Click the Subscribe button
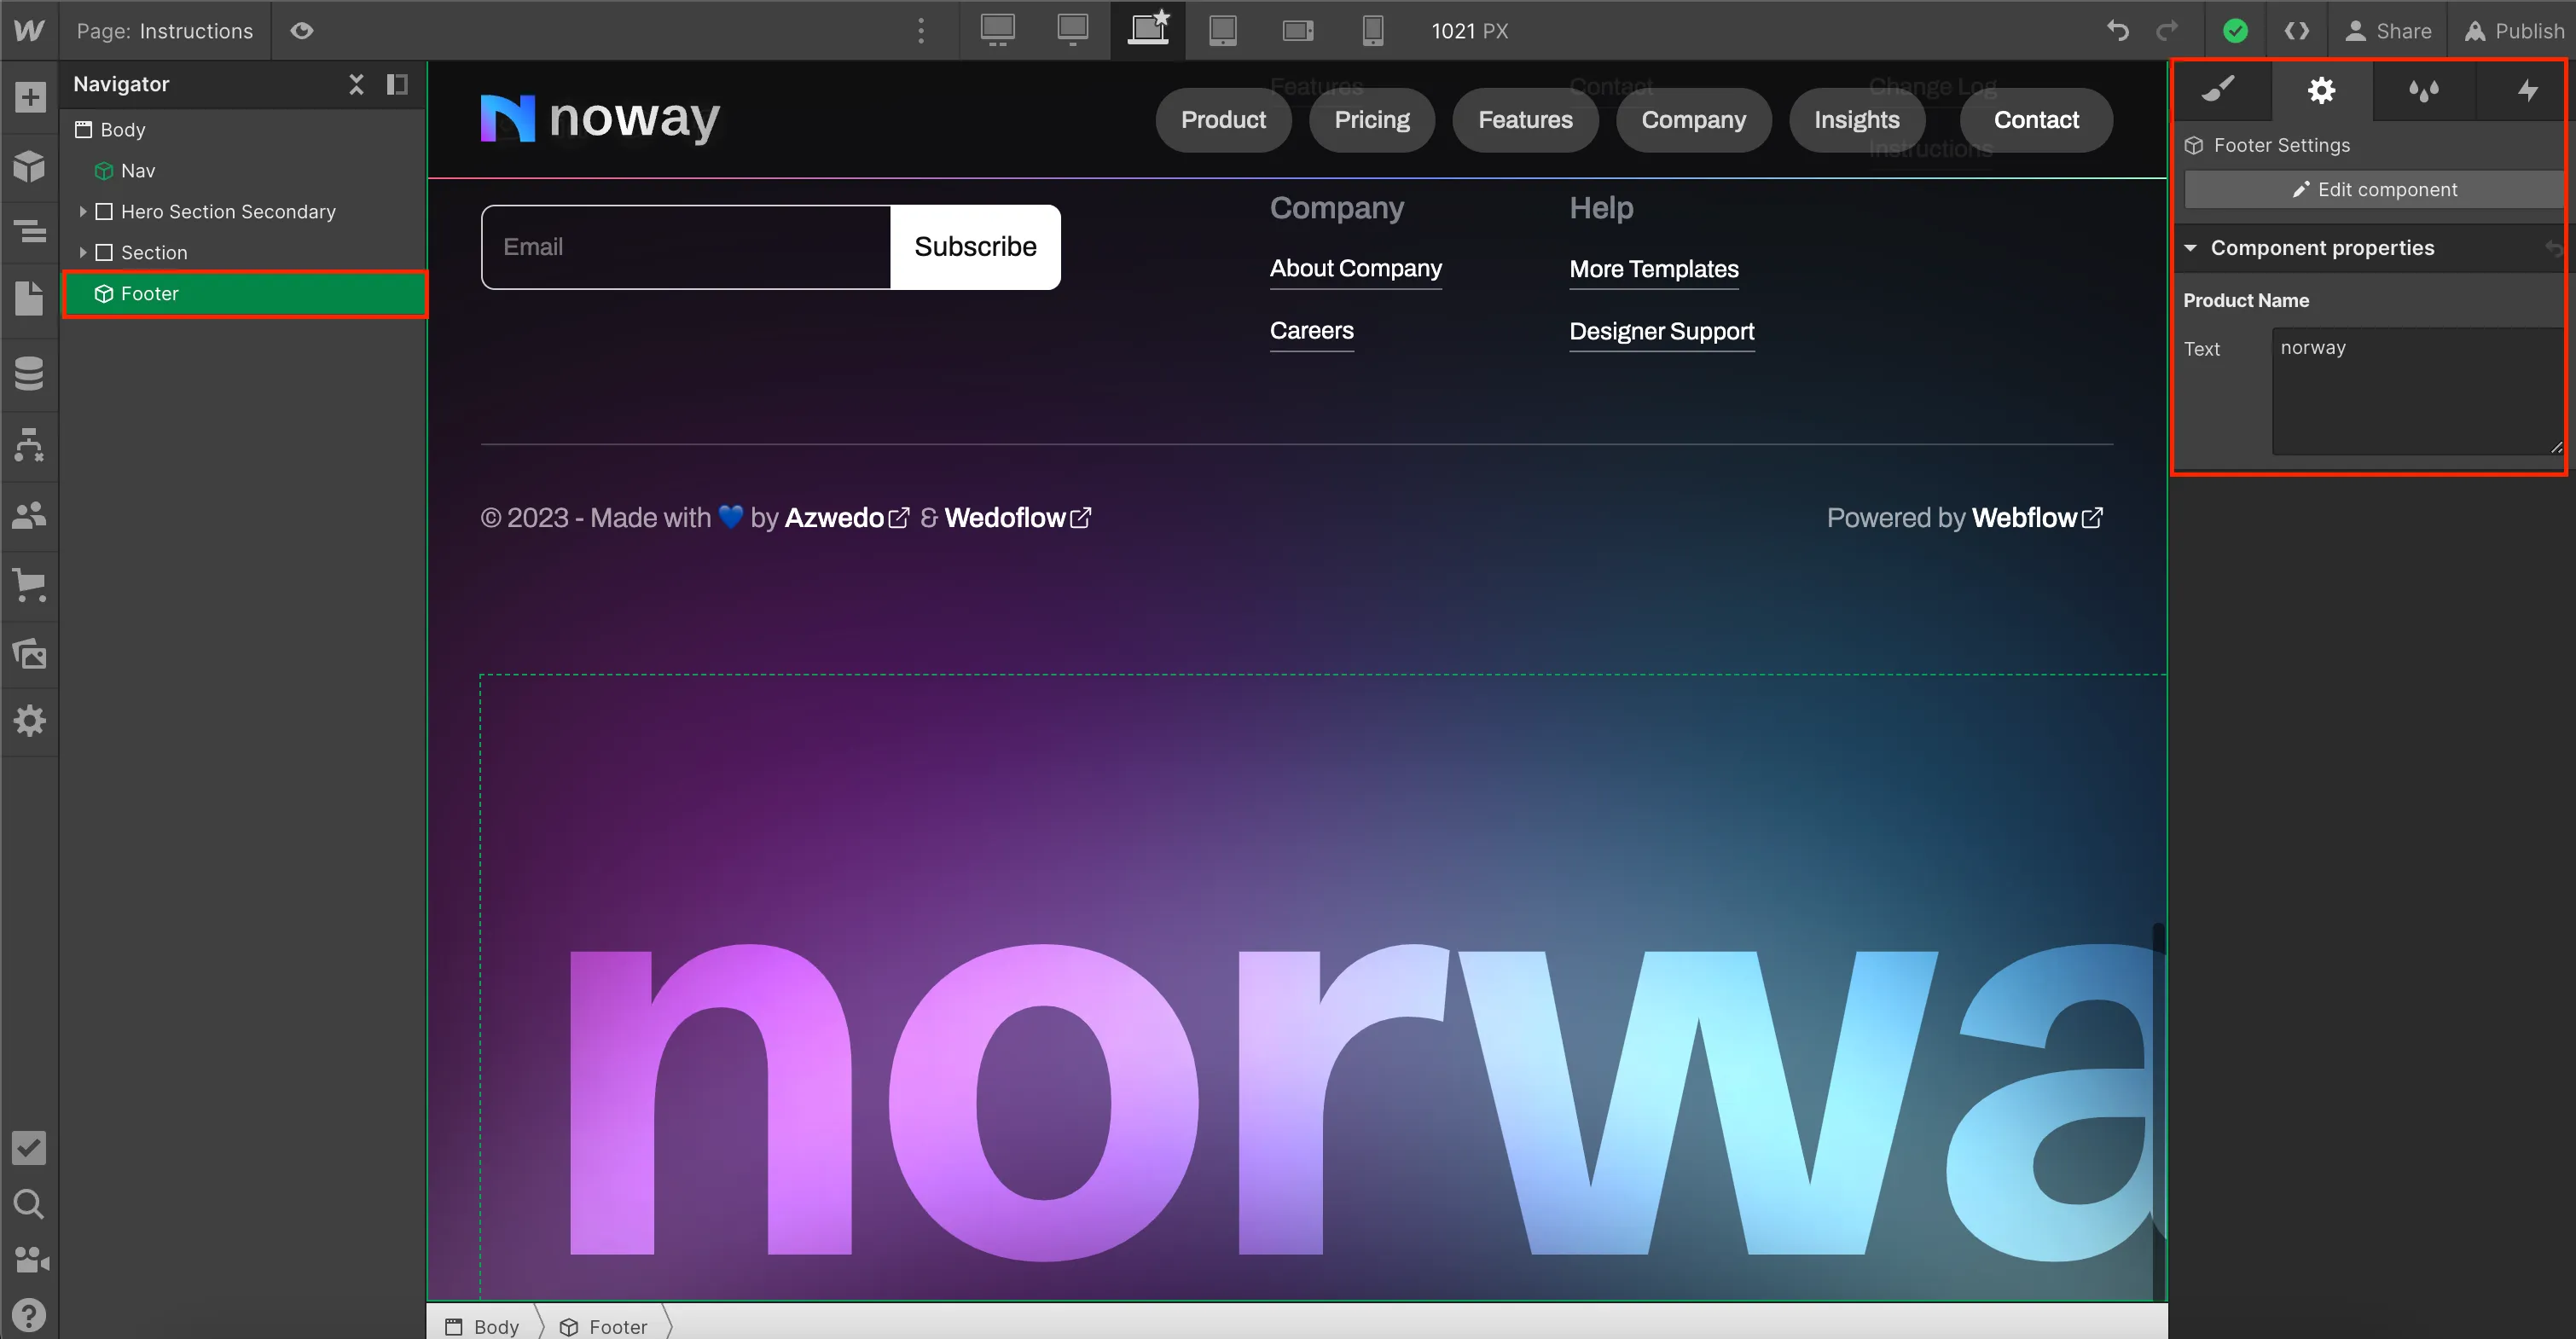 tap(975, 247)
